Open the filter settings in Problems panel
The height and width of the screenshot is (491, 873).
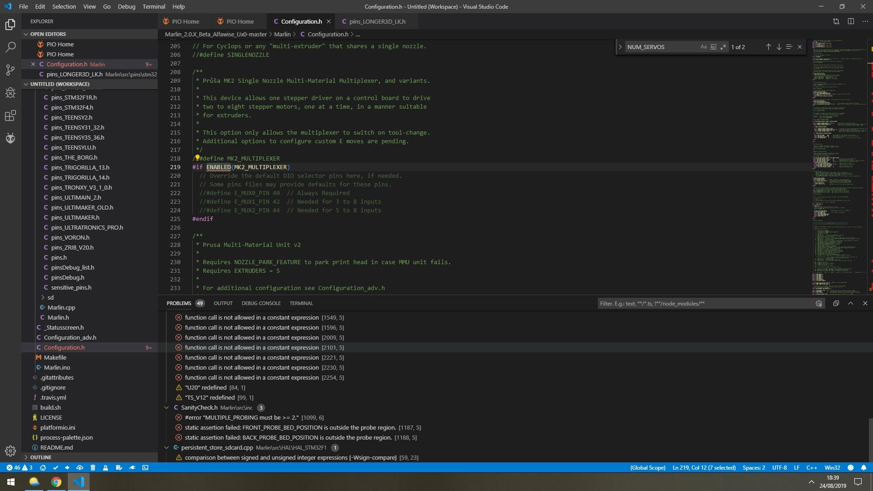coord(819,304)
